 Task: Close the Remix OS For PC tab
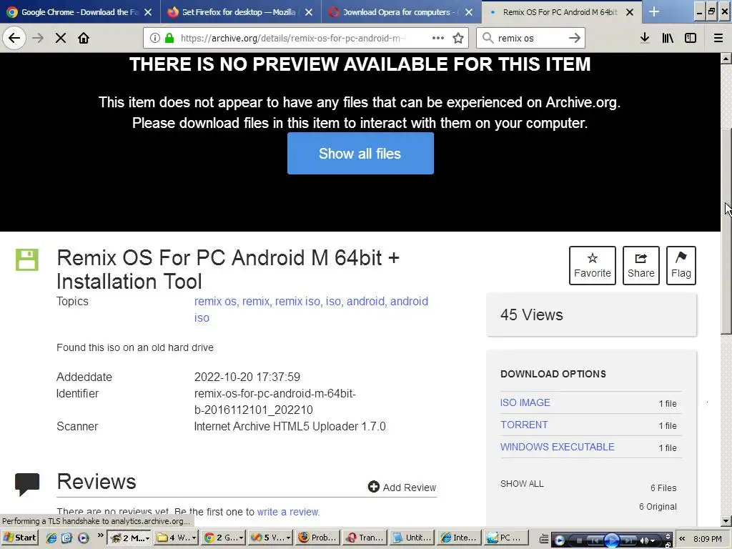click(630, 12)
